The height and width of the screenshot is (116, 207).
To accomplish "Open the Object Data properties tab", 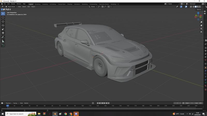I will click(x=205, y=83).
